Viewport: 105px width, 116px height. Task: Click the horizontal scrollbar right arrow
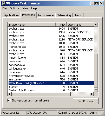coord(92,94)
